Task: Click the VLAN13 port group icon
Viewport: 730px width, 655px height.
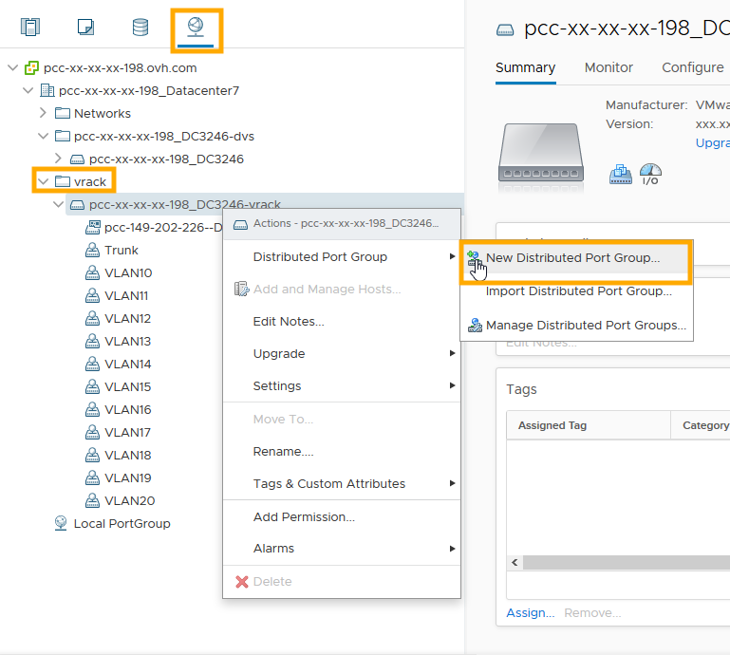Action: pyautogui.click(x=92, y=341)
